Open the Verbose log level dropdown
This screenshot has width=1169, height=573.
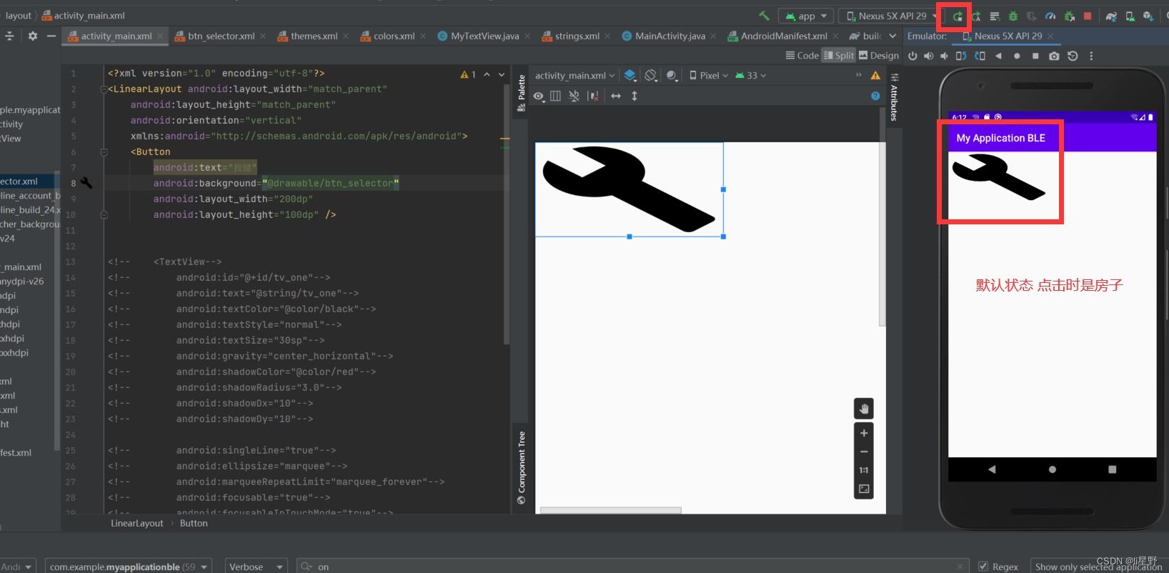pos(257,567)
